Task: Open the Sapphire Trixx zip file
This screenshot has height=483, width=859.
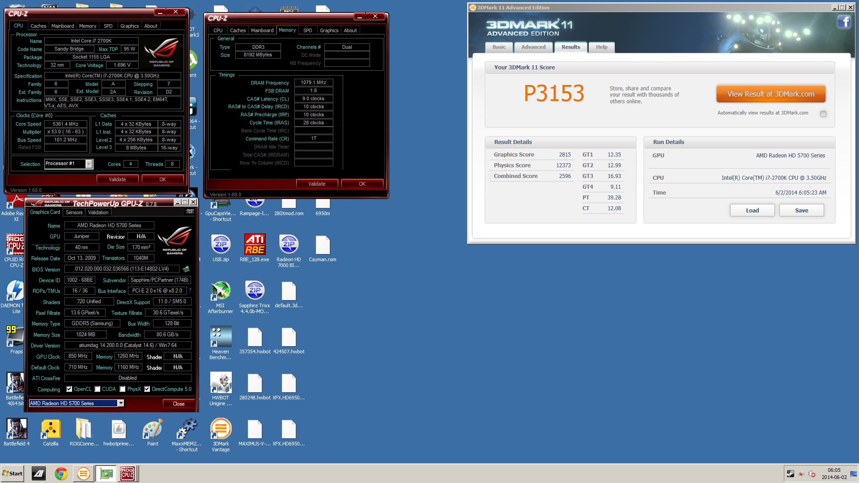Action: pyautogui.click(x=255, y=297)
